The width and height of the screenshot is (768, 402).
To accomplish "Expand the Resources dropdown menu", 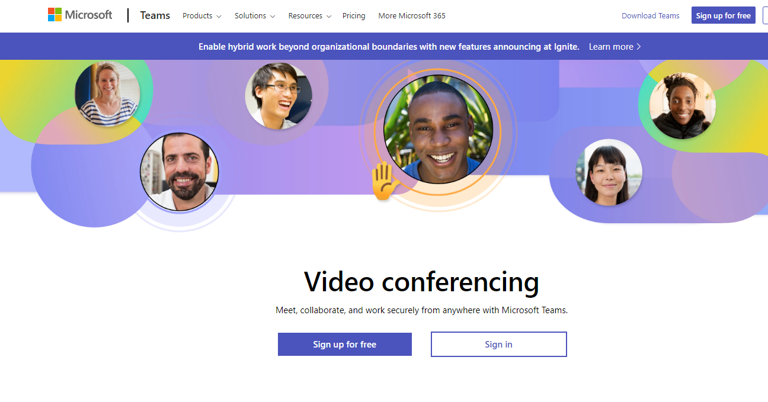I will point(310,16).
